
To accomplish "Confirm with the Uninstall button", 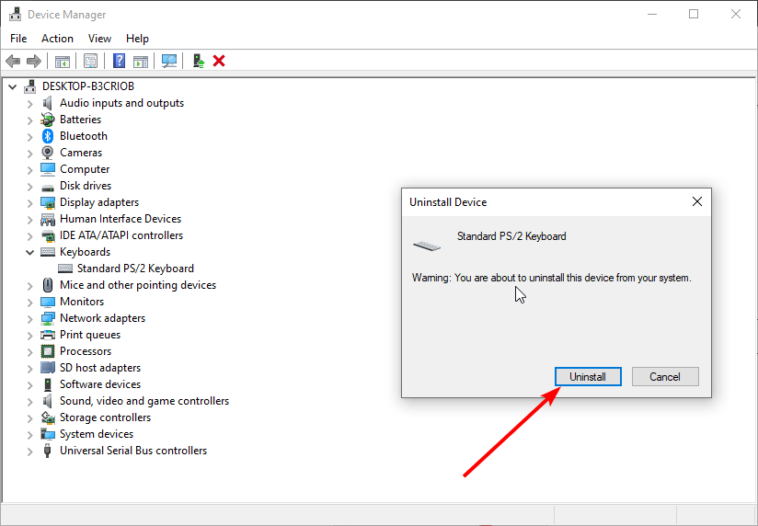I will pos(588,377).
